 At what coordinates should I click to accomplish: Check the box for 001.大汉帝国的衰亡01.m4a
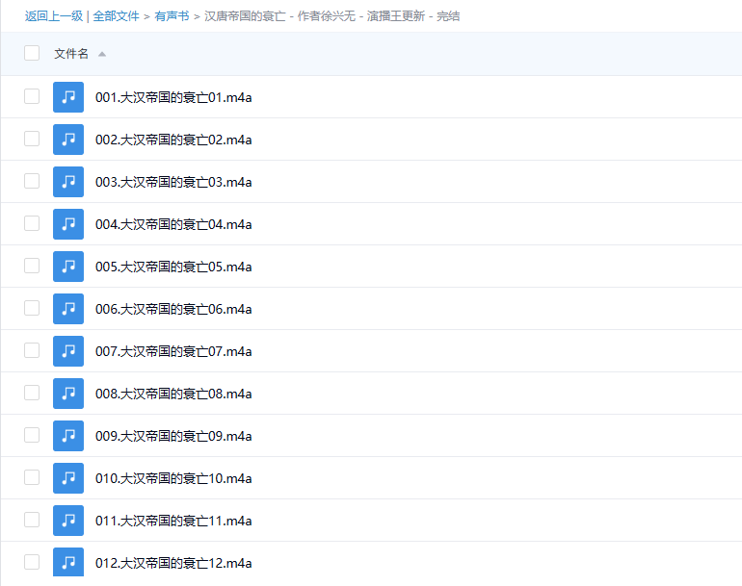32,96
